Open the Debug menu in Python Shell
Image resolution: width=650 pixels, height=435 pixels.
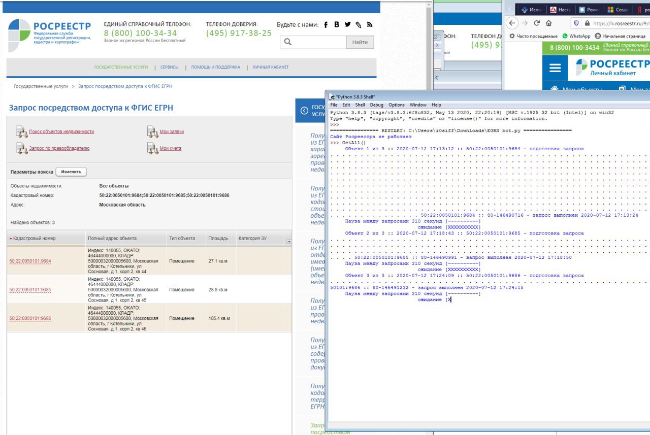click(x=377, y=105)
